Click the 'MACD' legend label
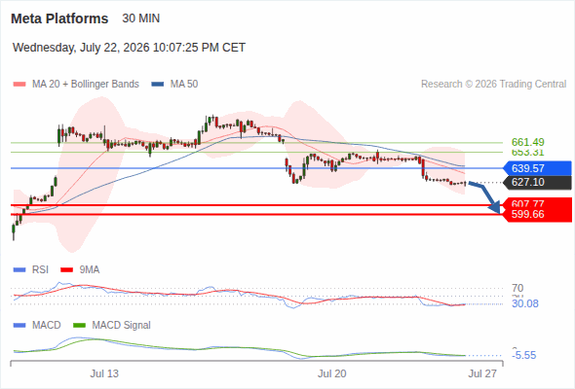Image resolution: width=575 pixels, height=389 pixels. click(x=47, y=326)
